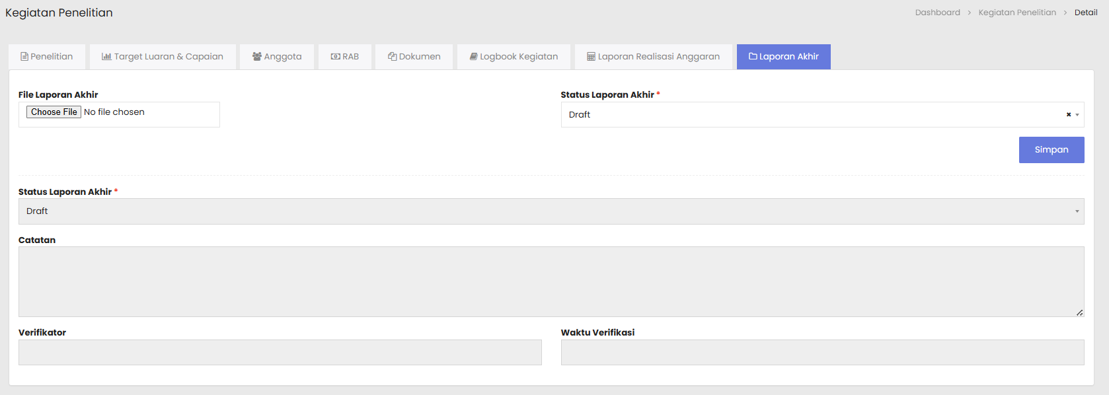Click the book icon on Logbook Kegiatan tab

click(474, 57)
